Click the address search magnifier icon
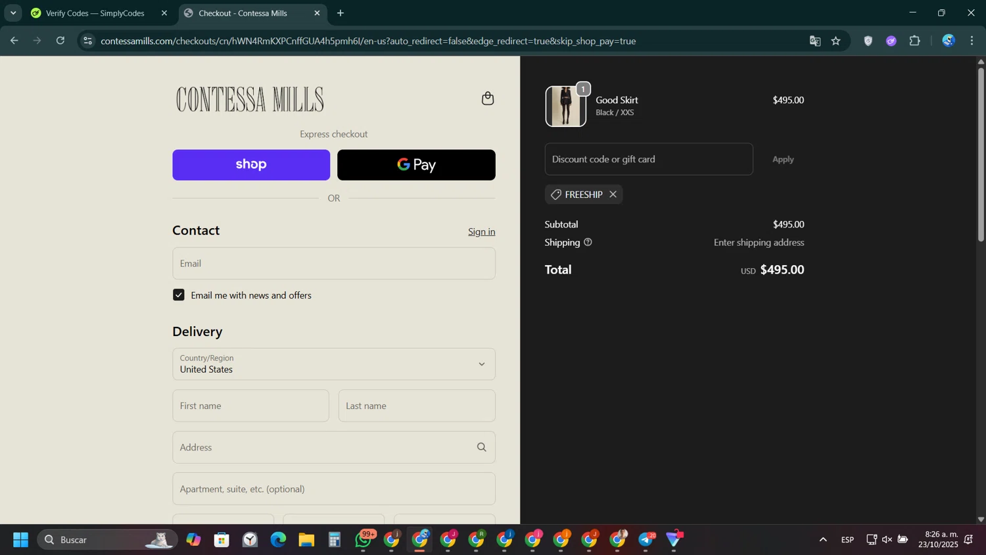The width and height of the screenshot is (986, 555). (482, 447)
